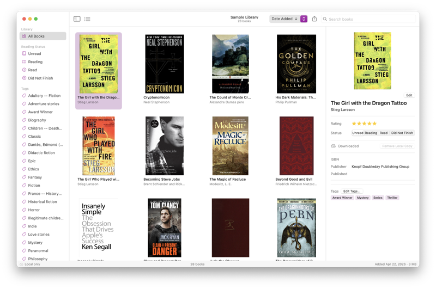
Task: Click the Ethics tag icon
Action: point(24,169)
